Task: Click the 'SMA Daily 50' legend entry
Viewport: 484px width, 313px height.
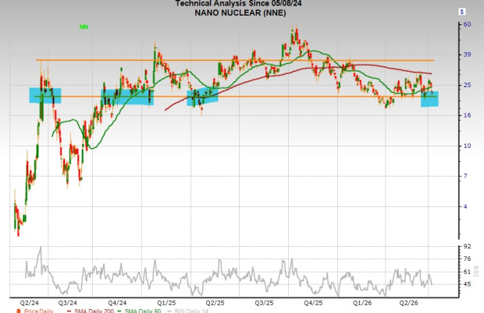Action: [139, 311]
